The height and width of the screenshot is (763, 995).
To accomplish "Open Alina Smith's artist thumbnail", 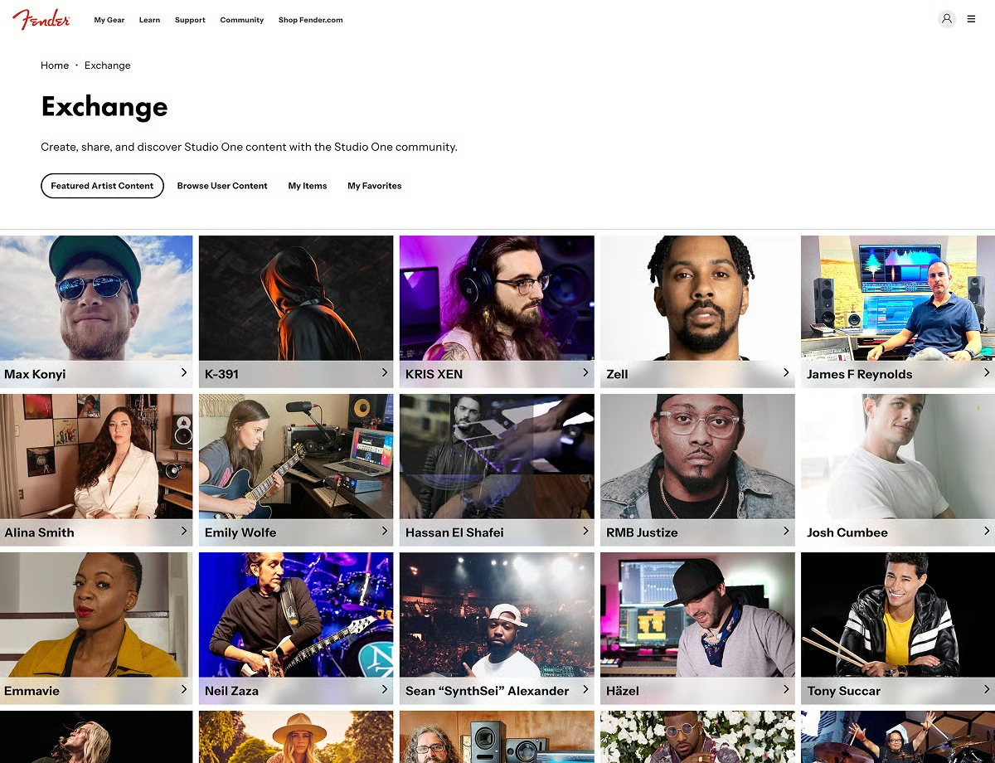I will (96, 456).
